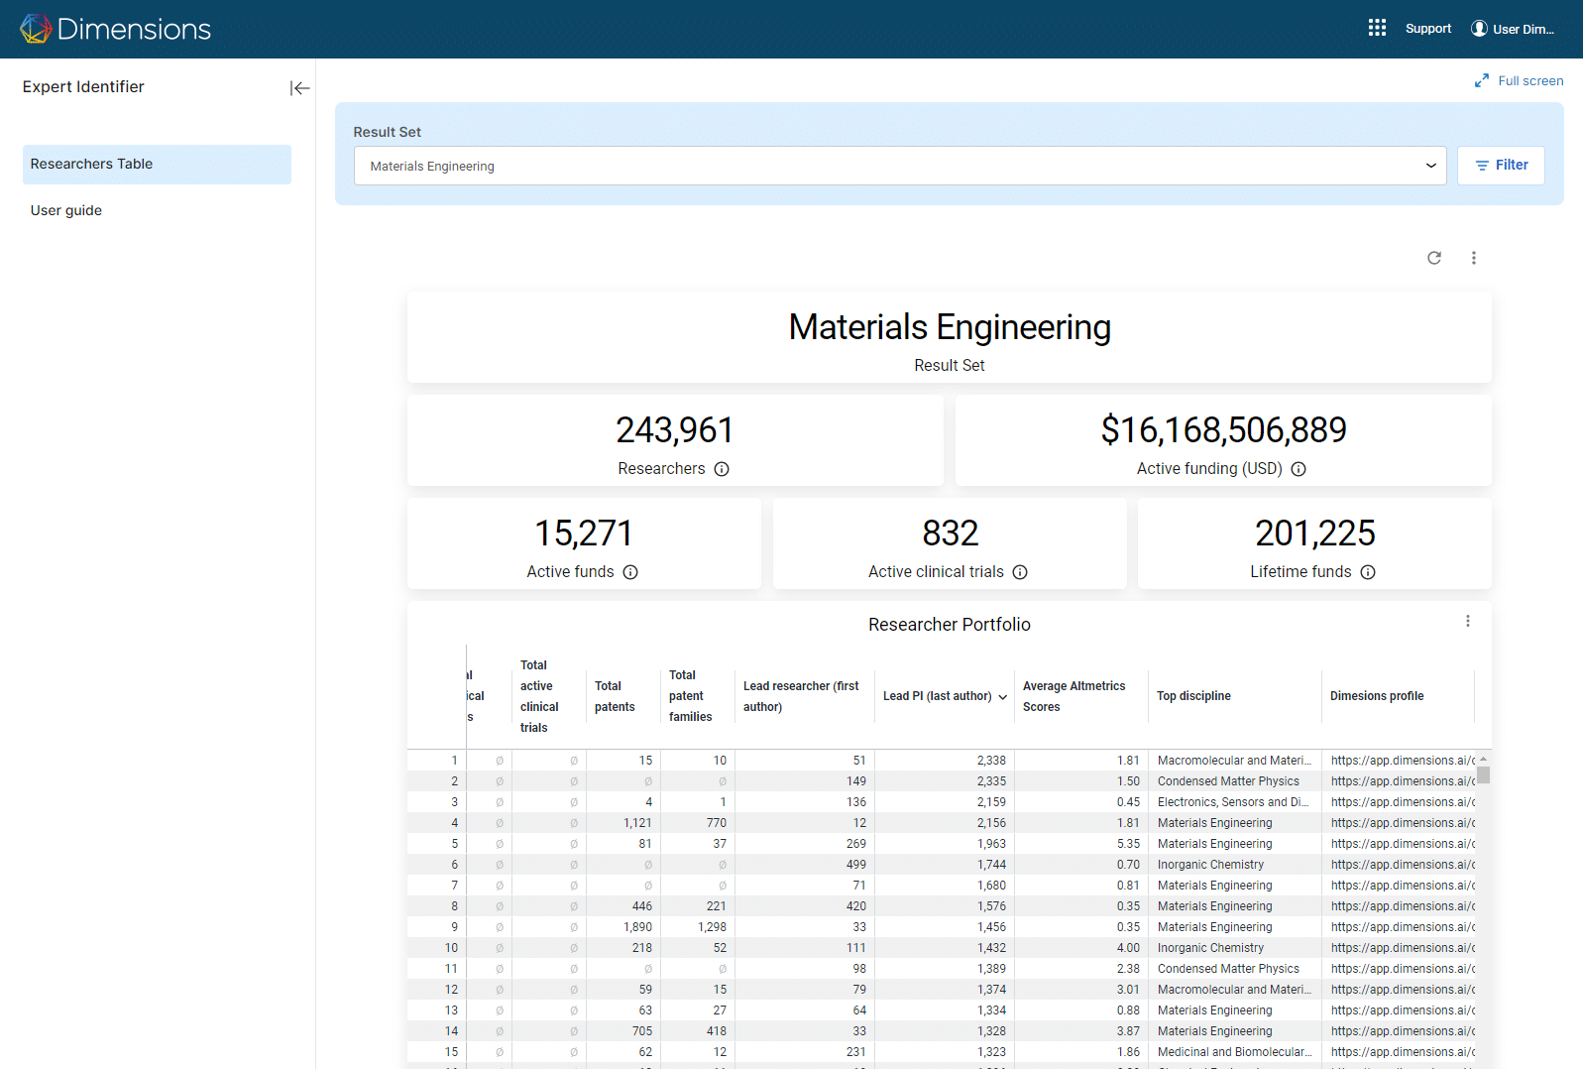Show info for Active funding (USD)
Screen dimensions: 1583x1069
(1299, 469)
